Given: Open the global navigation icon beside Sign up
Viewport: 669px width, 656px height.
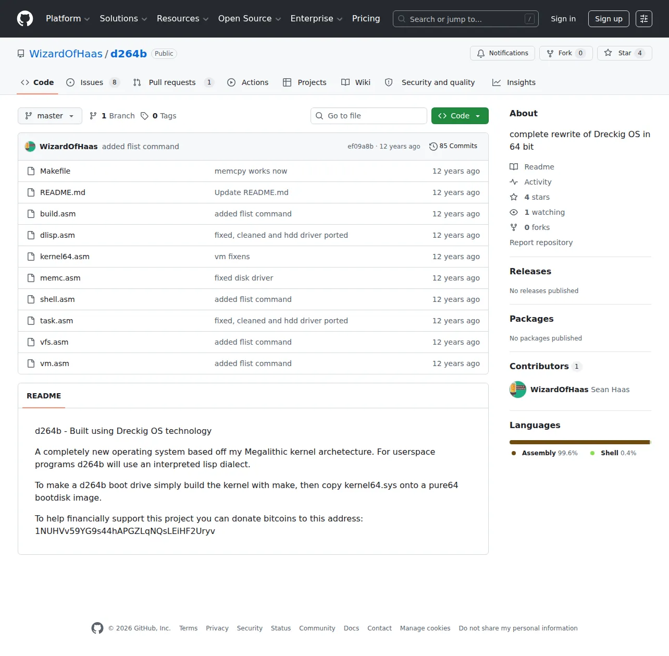Looking at the screenshot, I should pyautogui.click(x=644, y=19).
